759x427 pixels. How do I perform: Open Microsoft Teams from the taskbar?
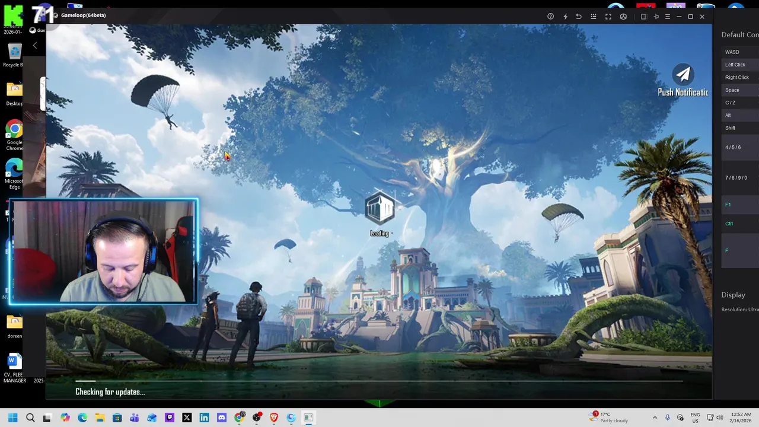pos(135,418)
